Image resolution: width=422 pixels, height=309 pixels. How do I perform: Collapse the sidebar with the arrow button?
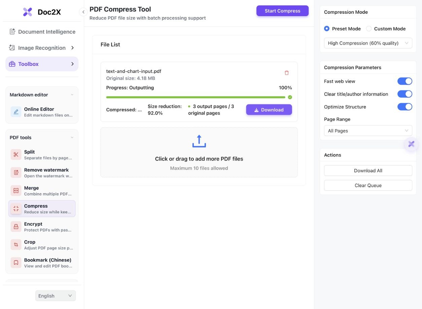click(83, 12)
